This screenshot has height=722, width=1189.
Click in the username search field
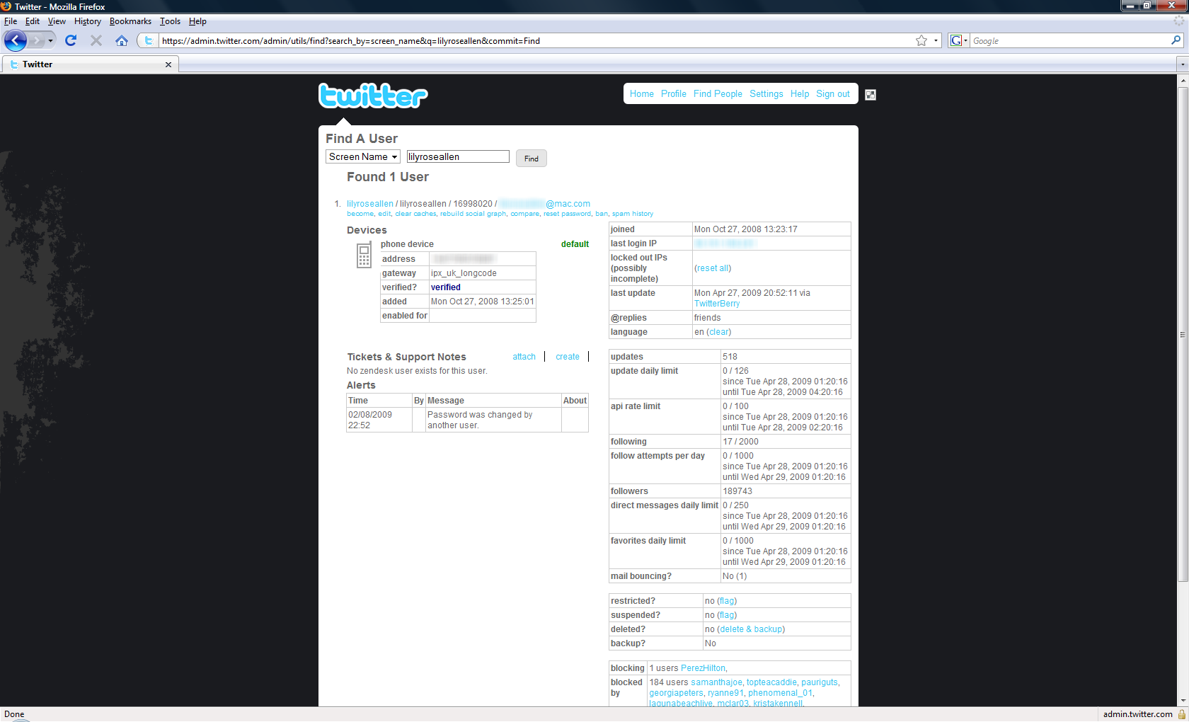click(x=457, y=157)
